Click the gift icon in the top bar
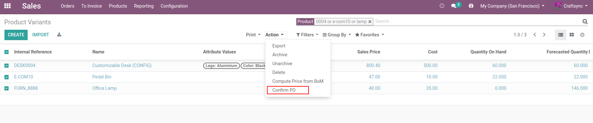Screen dimensions: 593x123 coord(471,6)
